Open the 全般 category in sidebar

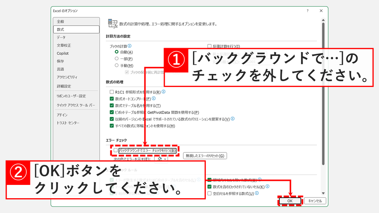coord(76,21)
